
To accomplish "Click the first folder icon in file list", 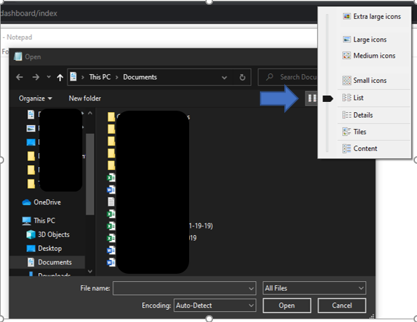I will coord(111,117).
